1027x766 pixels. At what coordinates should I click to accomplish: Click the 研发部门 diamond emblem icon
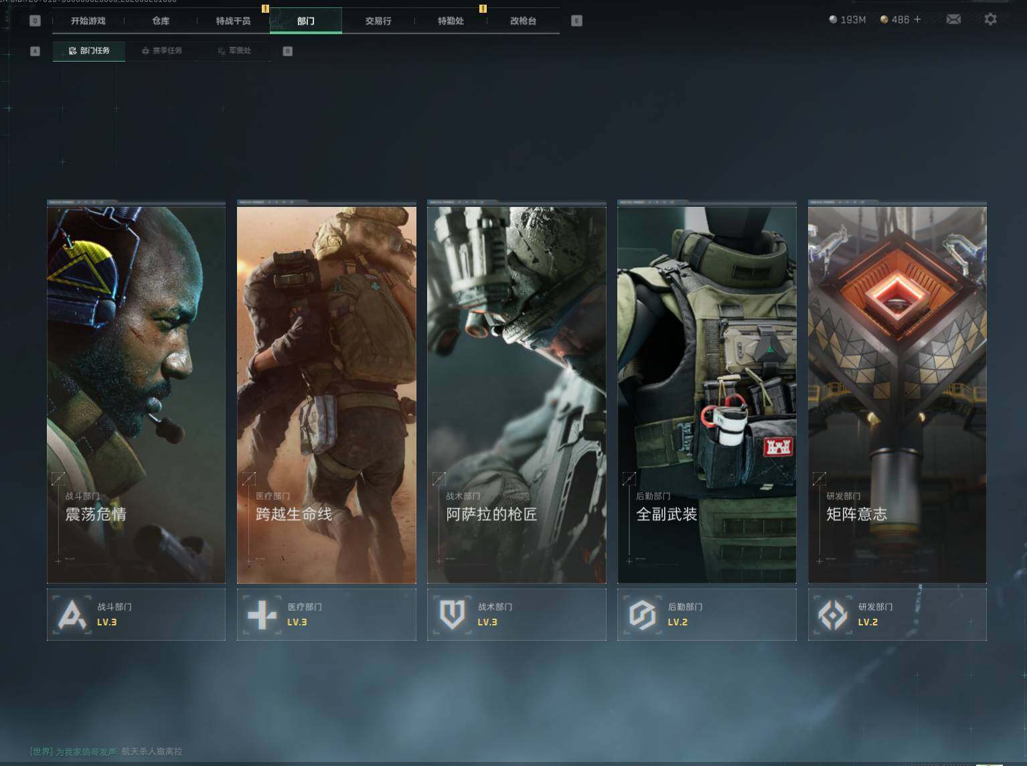(x=833, y=615)
